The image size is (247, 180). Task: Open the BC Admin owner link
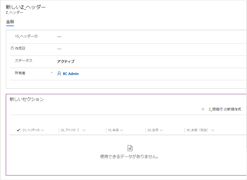(71, 74)
